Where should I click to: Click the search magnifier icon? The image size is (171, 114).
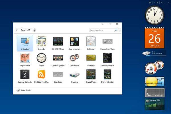[116, 30]
